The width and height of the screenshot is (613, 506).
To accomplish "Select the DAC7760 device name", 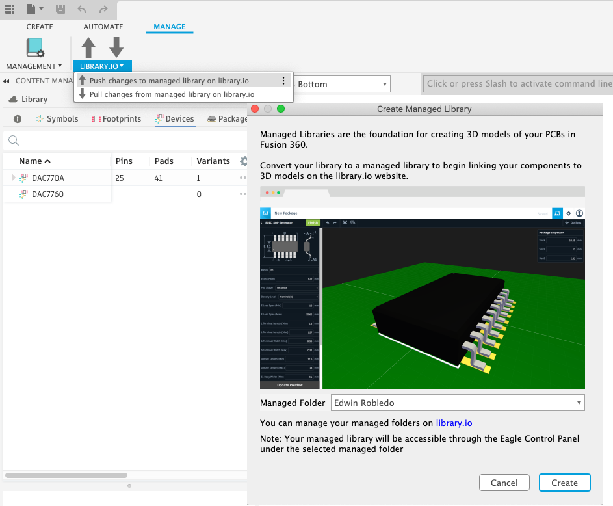I will point(47,194).
